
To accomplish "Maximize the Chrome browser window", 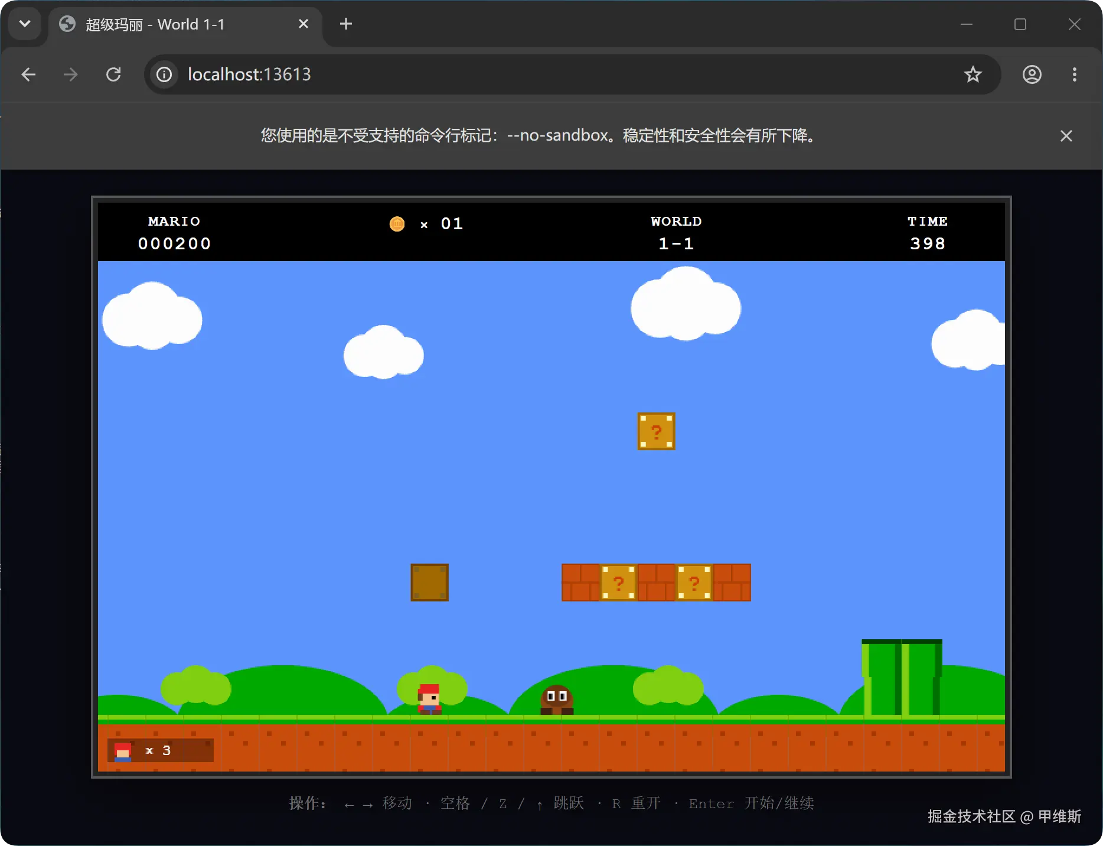I will [1020, 24].
